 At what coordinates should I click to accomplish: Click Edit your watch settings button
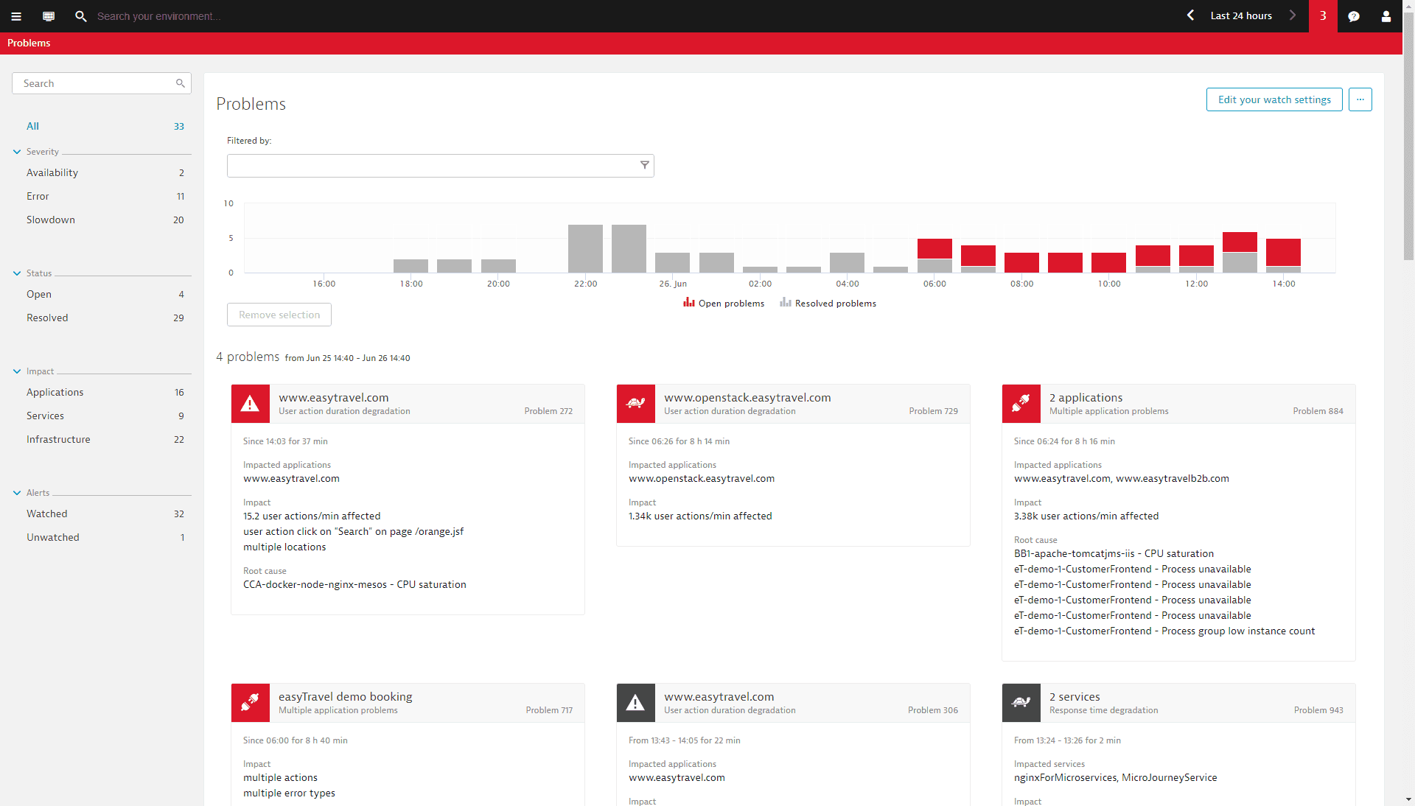[1273, 98]
